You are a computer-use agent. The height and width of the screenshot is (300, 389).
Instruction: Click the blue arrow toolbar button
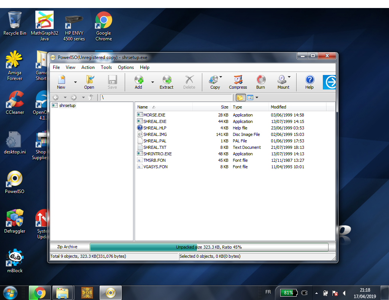click(x=329, y=82)
